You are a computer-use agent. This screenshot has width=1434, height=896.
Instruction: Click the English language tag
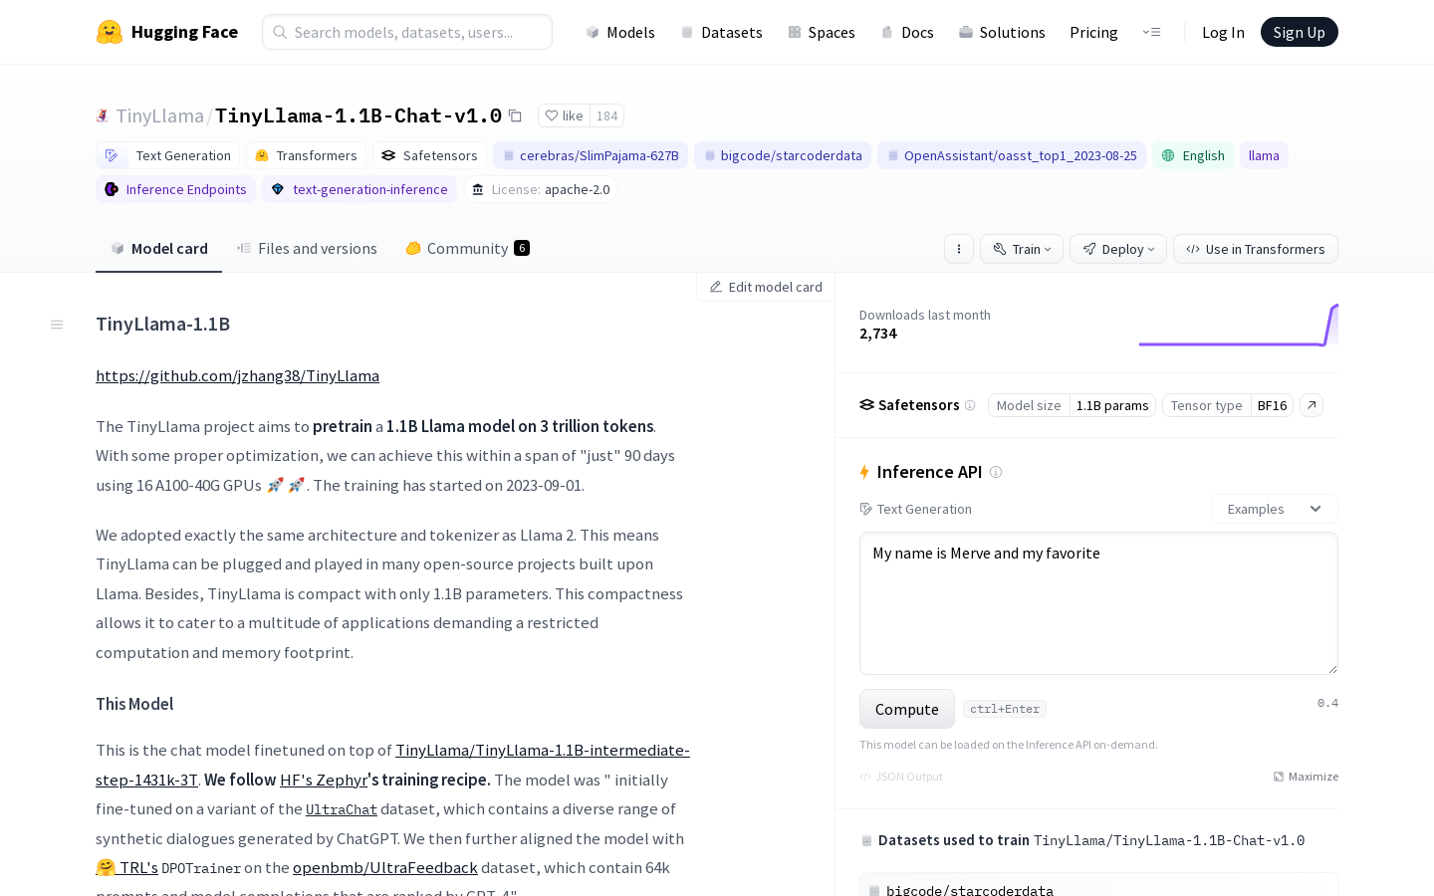pyautogui.click(x=1193, y=155)
